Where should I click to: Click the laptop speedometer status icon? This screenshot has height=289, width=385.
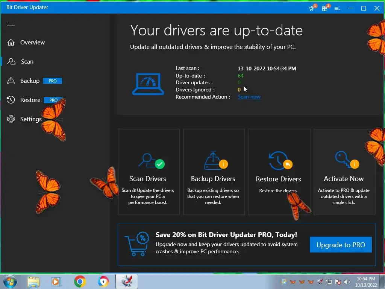(x=148, y=84)
